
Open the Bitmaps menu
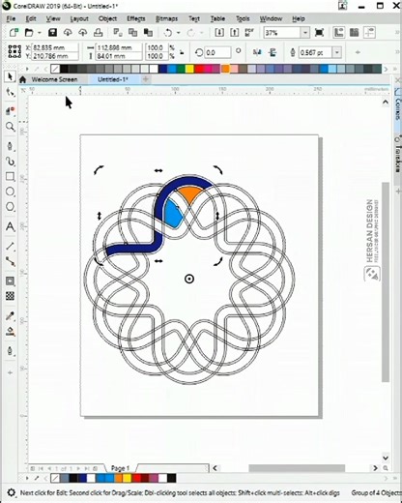(x=166, y=18)
